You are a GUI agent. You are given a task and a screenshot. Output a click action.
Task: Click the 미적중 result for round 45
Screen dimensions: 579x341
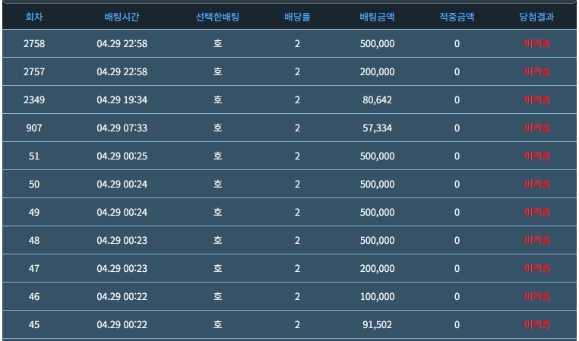[536, 325]
